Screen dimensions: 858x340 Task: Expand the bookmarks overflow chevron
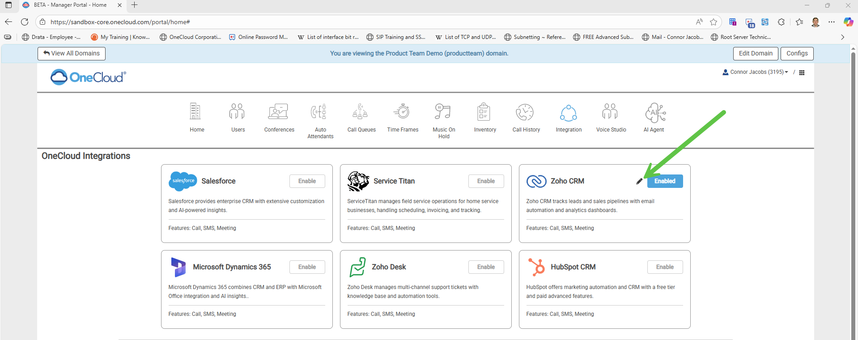842,37
